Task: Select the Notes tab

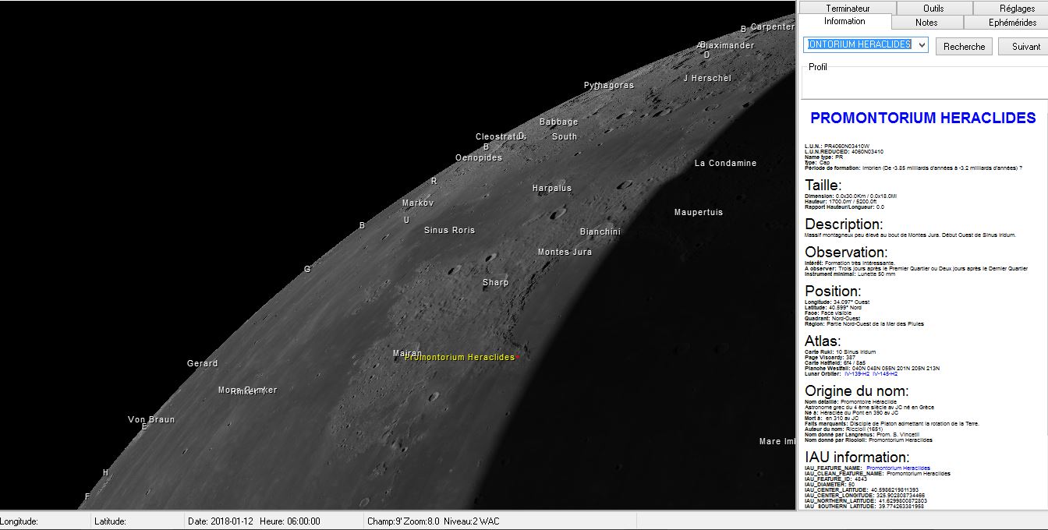Action: (x=926, y=23)
